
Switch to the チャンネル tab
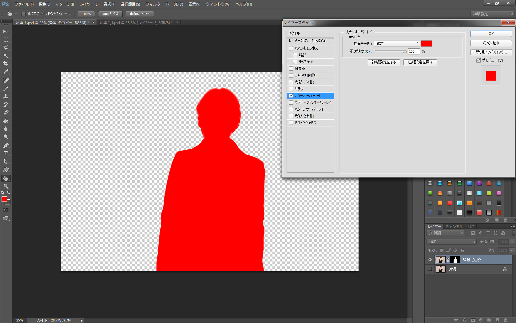pos(454,226)
